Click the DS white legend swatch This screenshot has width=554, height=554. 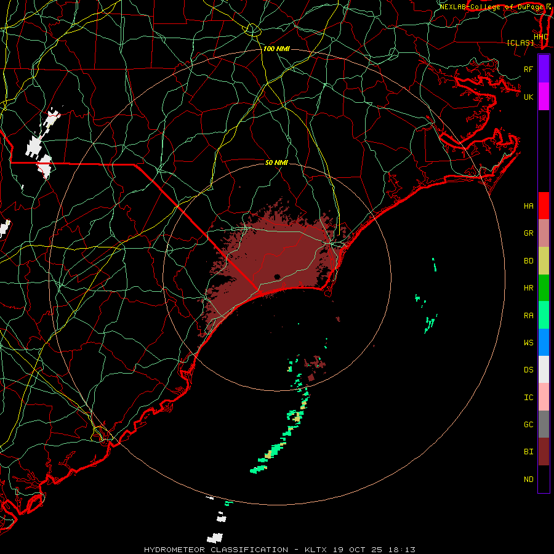click(x=544, y=369)
